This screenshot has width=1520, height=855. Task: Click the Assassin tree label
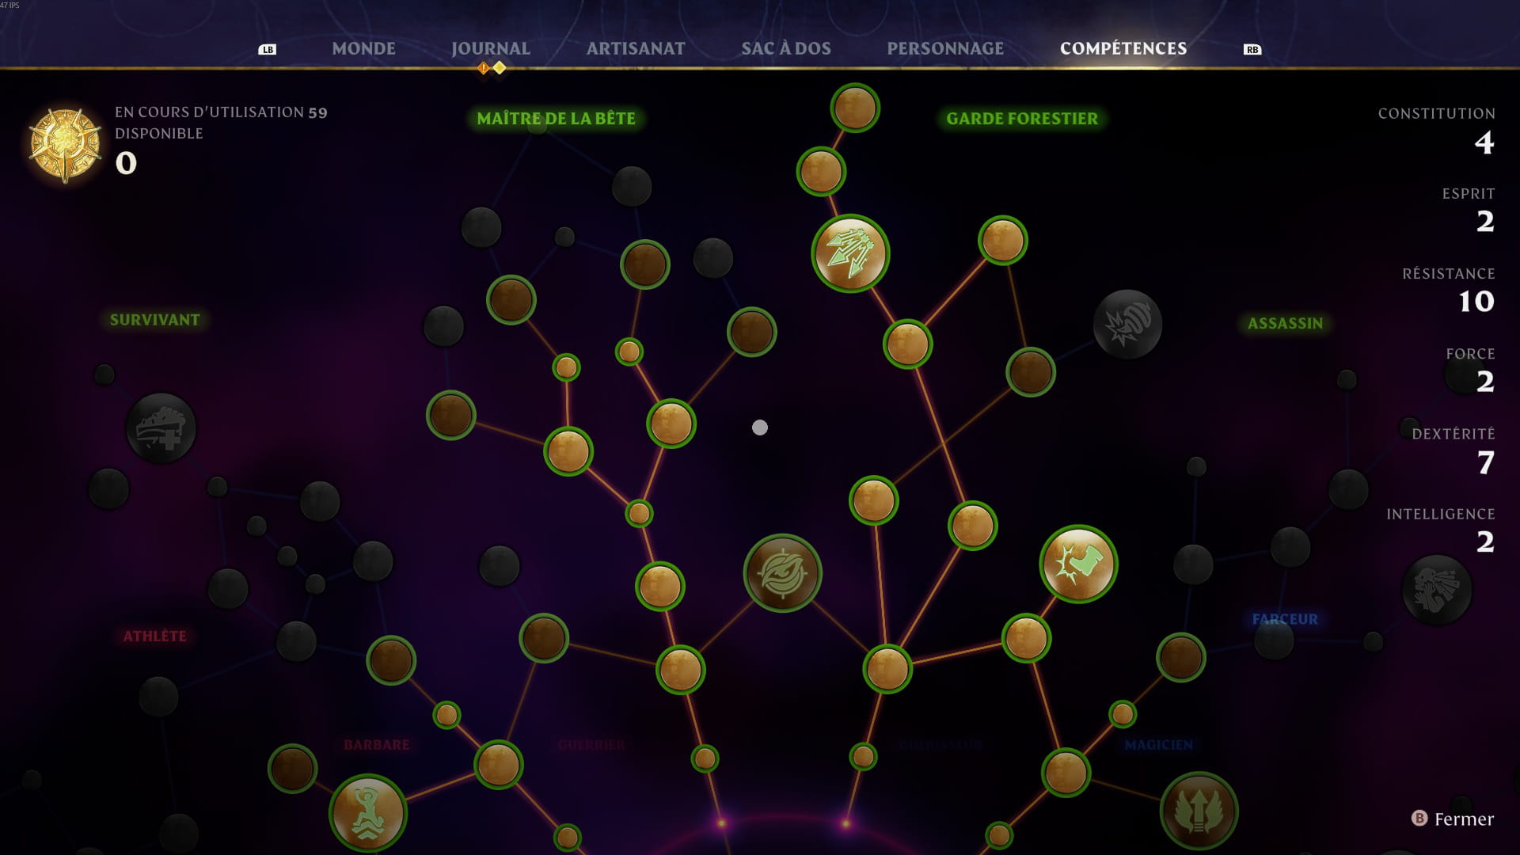pos(1285,323)
